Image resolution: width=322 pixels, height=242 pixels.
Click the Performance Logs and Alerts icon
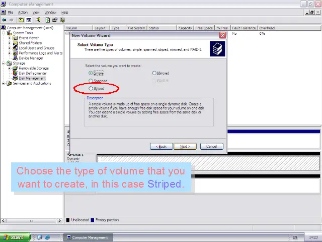15,53
